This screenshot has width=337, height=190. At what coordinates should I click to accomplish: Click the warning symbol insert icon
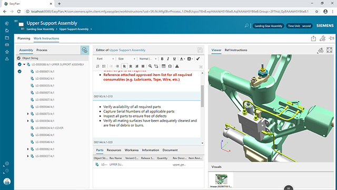click(177, 66)
